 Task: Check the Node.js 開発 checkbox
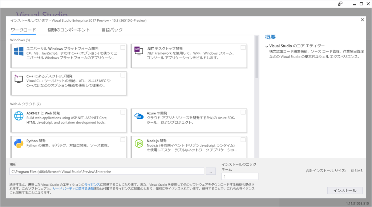tap(243, 140)
